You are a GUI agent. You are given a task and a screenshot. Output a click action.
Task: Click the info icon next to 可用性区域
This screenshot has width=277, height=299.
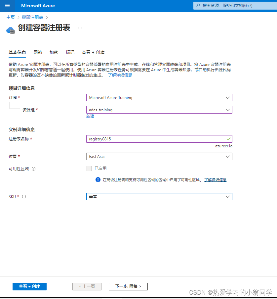click(33, 169)
